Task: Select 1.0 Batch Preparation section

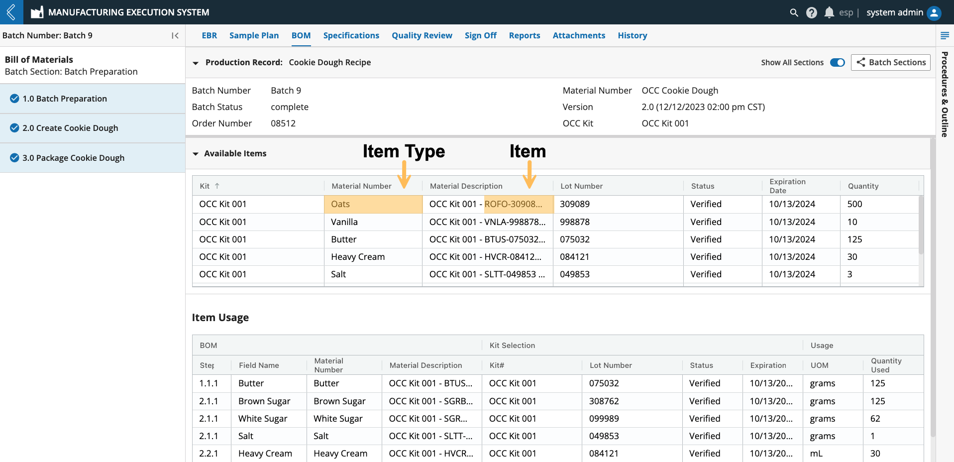Action: click(93, 99)
